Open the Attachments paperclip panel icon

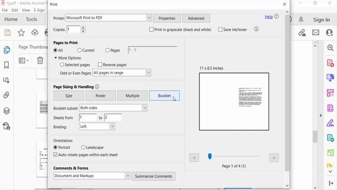click(x=6, y=95)
